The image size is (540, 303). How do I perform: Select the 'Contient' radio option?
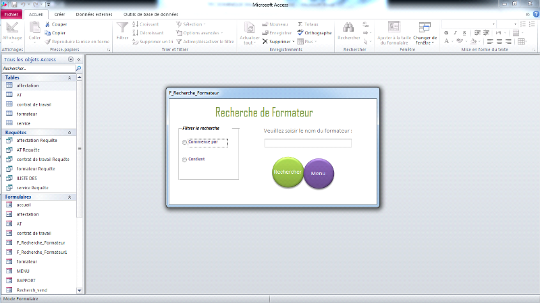(185, 160)
